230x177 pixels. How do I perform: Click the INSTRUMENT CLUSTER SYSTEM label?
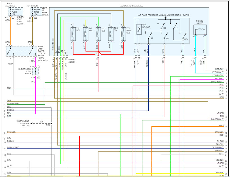(23, 124)
